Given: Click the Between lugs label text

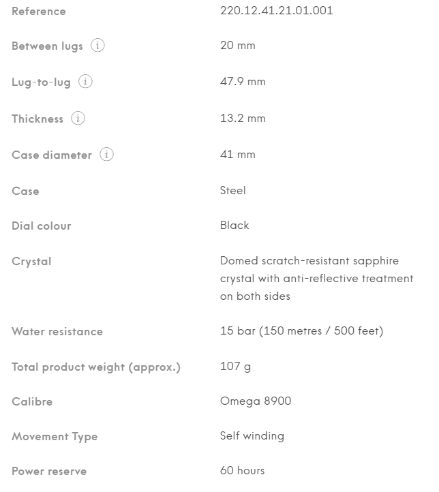Looking at the screenshot, I should click(x=48, y=46).
